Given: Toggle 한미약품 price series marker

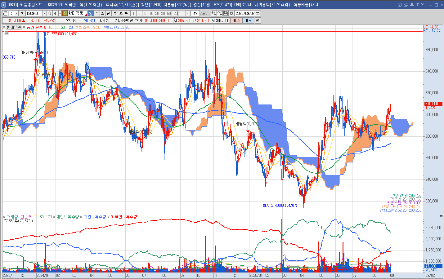Looking at the screenshot, I should point(4,28).
